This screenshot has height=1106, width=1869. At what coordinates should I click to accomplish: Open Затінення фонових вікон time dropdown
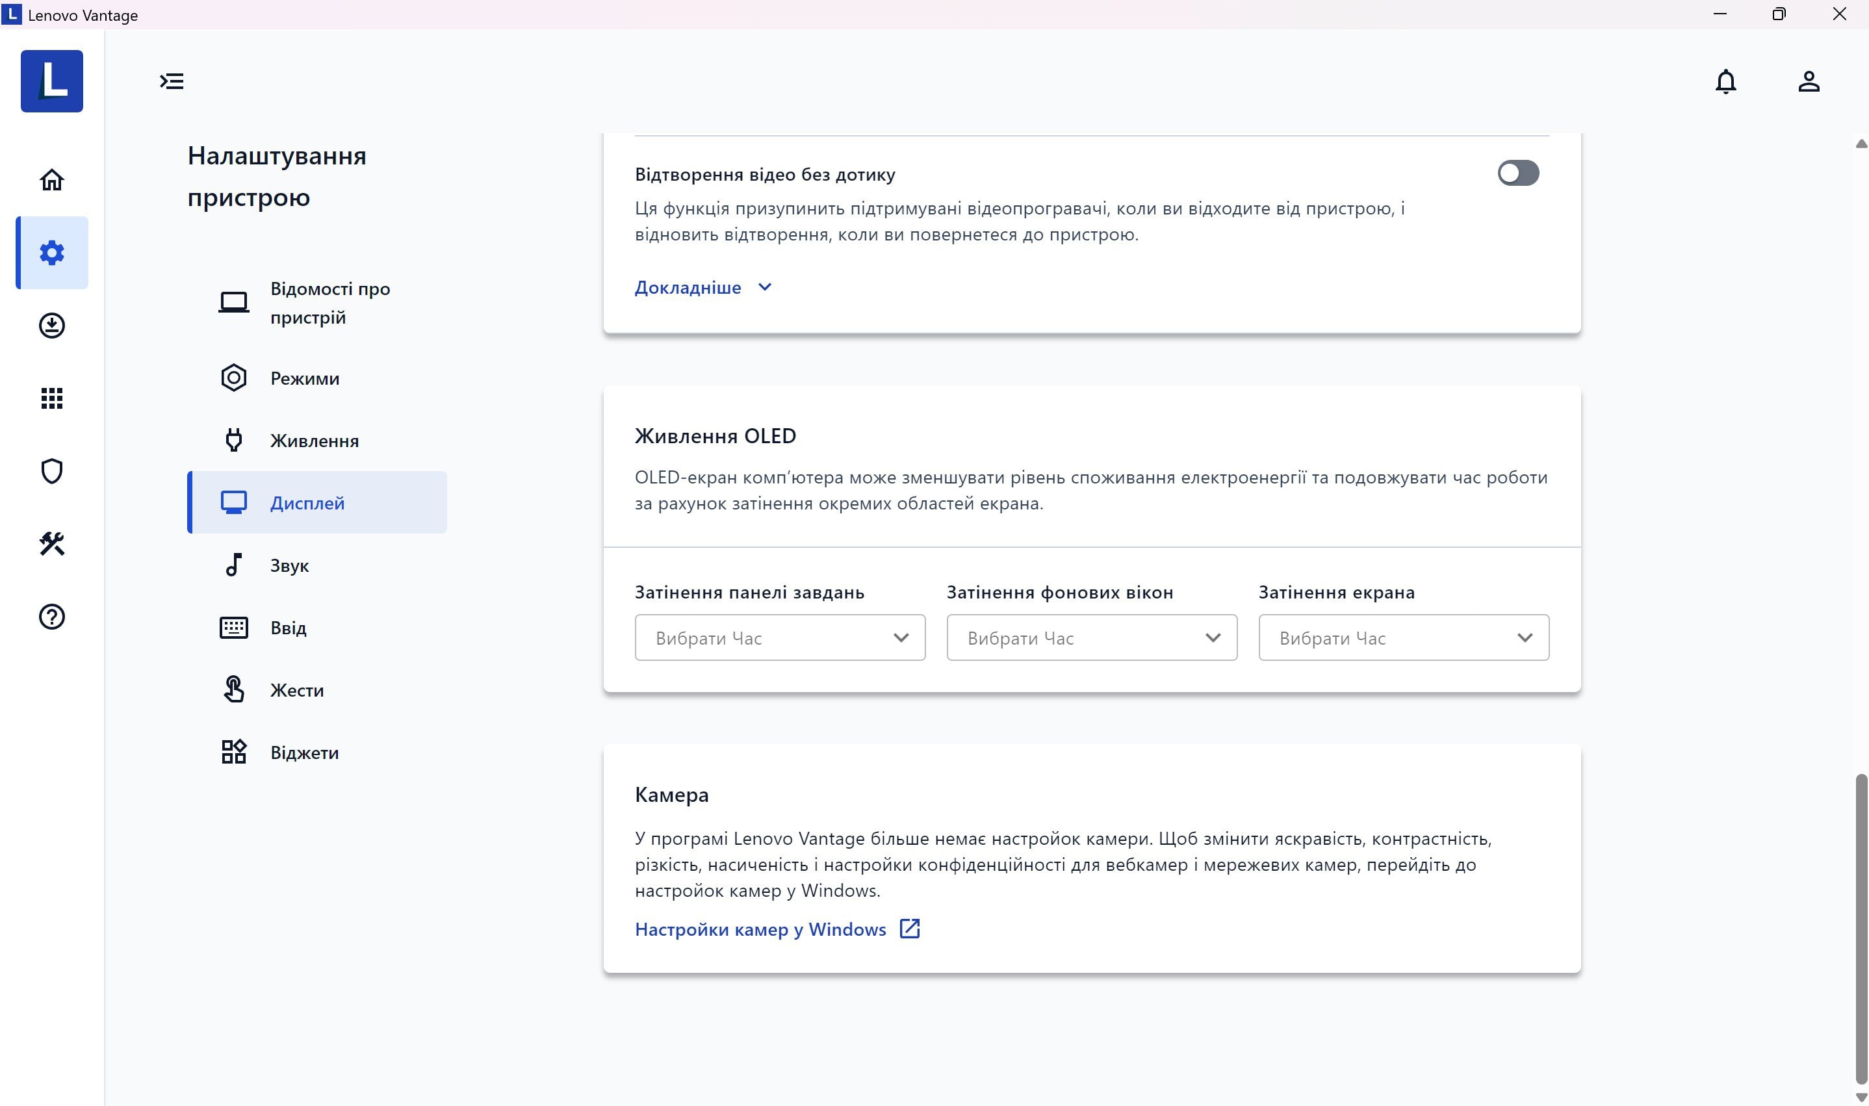tap(1091, 637)
